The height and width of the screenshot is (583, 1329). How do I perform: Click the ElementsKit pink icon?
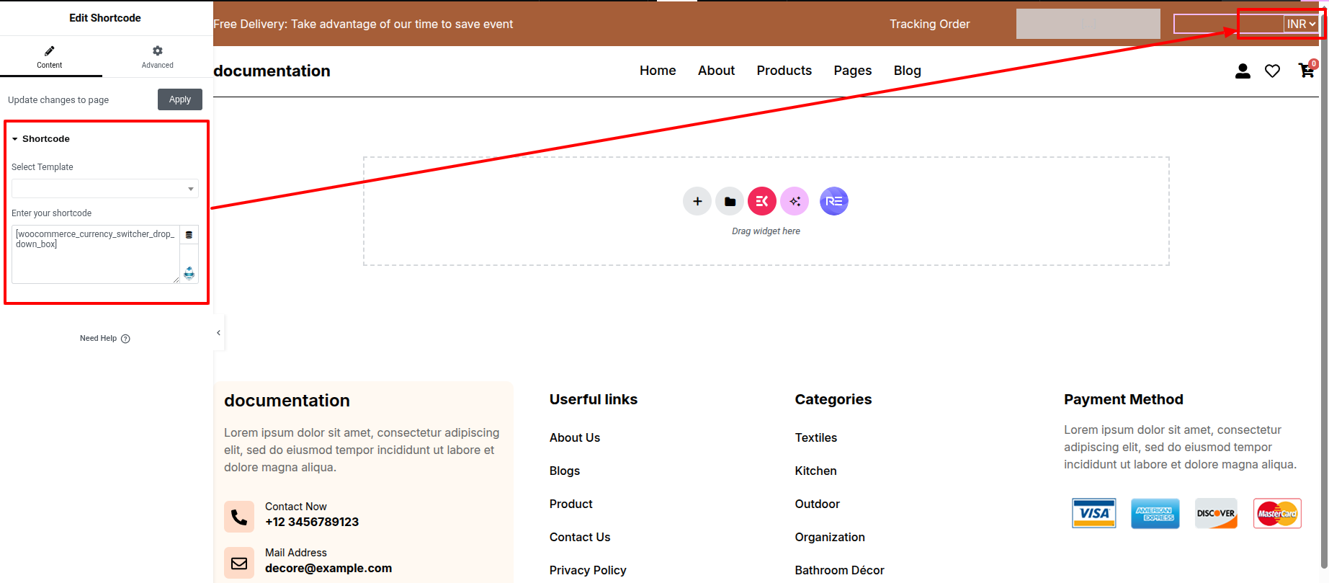click(762, 201)
